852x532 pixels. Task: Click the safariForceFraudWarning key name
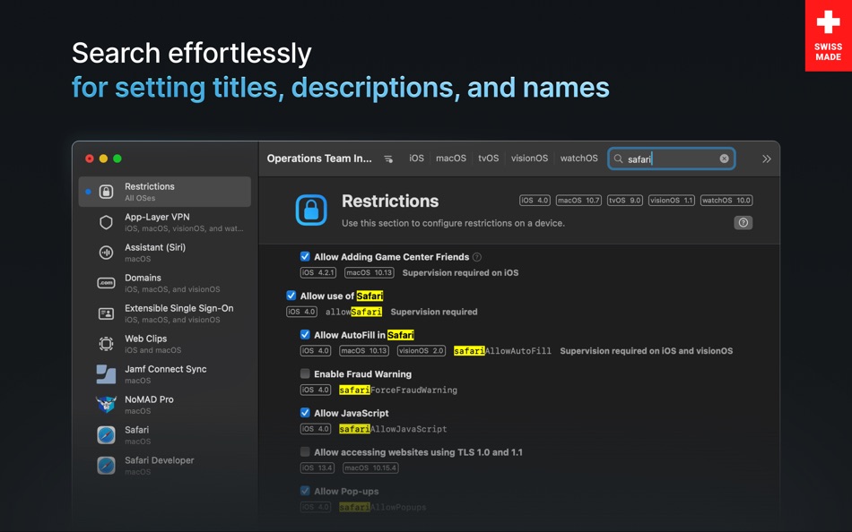(397, 390)
